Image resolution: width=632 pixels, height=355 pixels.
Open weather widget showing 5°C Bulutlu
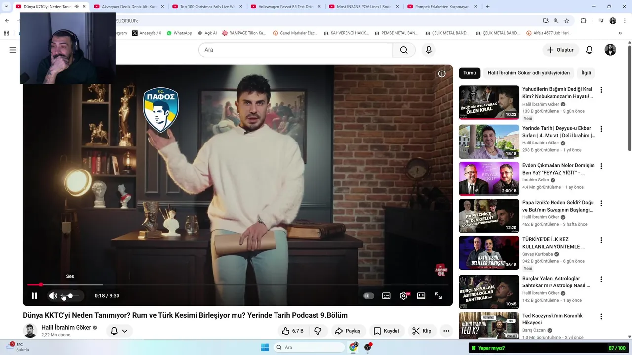(x=19, y=347)
